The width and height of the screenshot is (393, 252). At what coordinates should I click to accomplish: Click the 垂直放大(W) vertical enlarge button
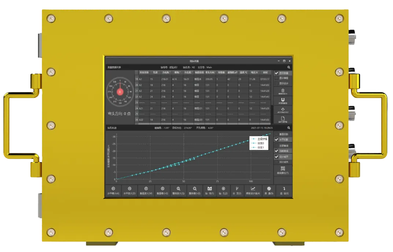tap(146, 191)
